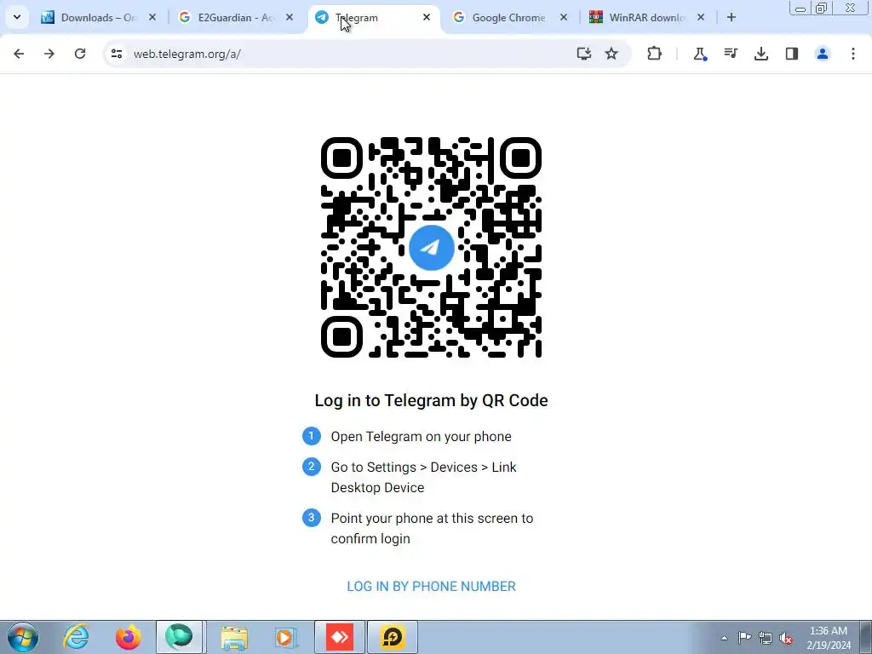Close the E2Guardian tab
The height and width of the screenshot is (654, 872).
[290, 18]
